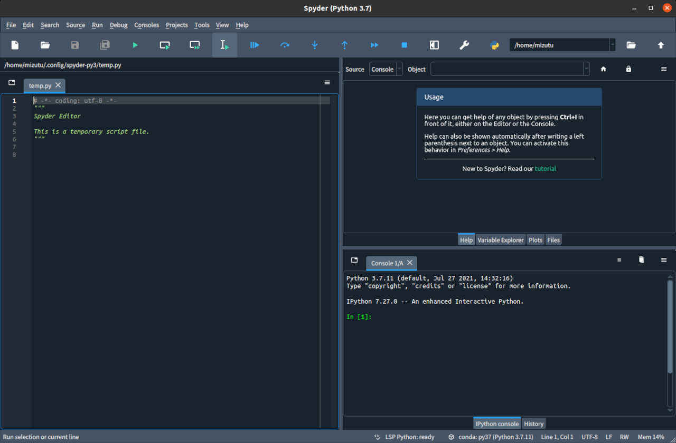676x443 pixels.
Task: Click the UTF-8 encoding status entry
Action: point(590,437)
